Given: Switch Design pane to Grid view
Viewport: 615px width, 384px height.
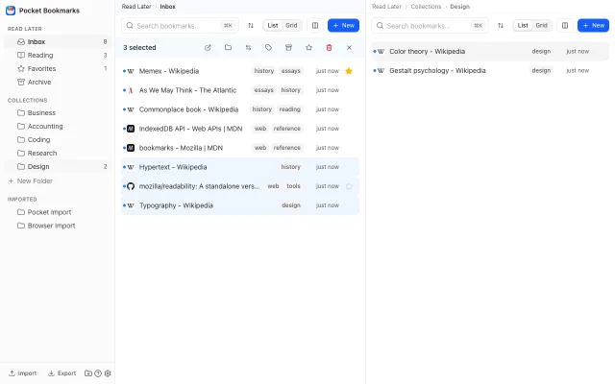Looking at the screenshot, I should coord(541,26).
